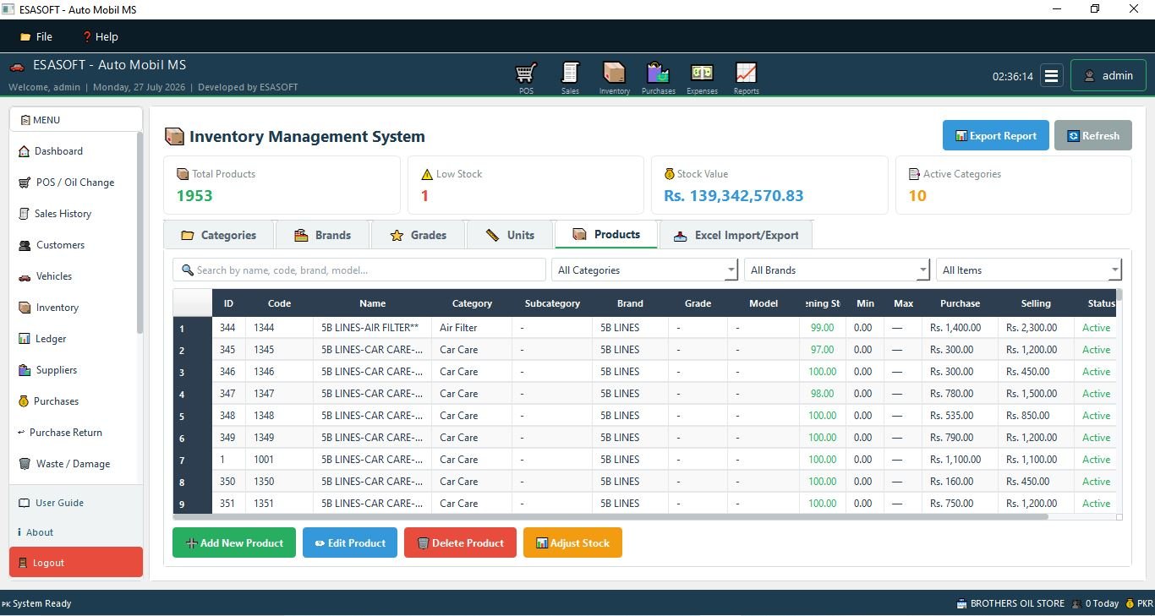1155x616 pixels.
Task: Open Vehicles in sidebar
Action: [73, 276]
